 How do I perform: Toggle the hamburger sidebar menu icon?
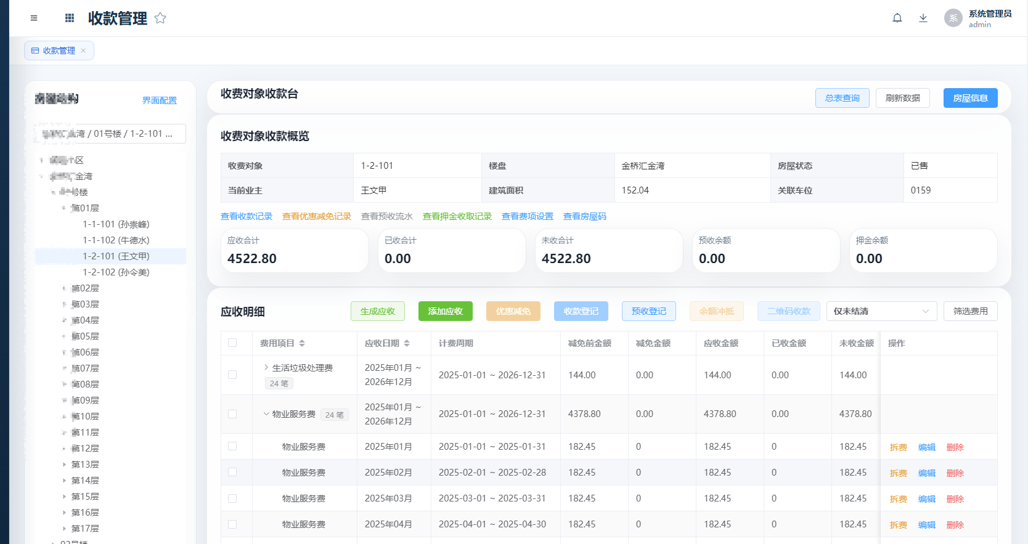34,18
